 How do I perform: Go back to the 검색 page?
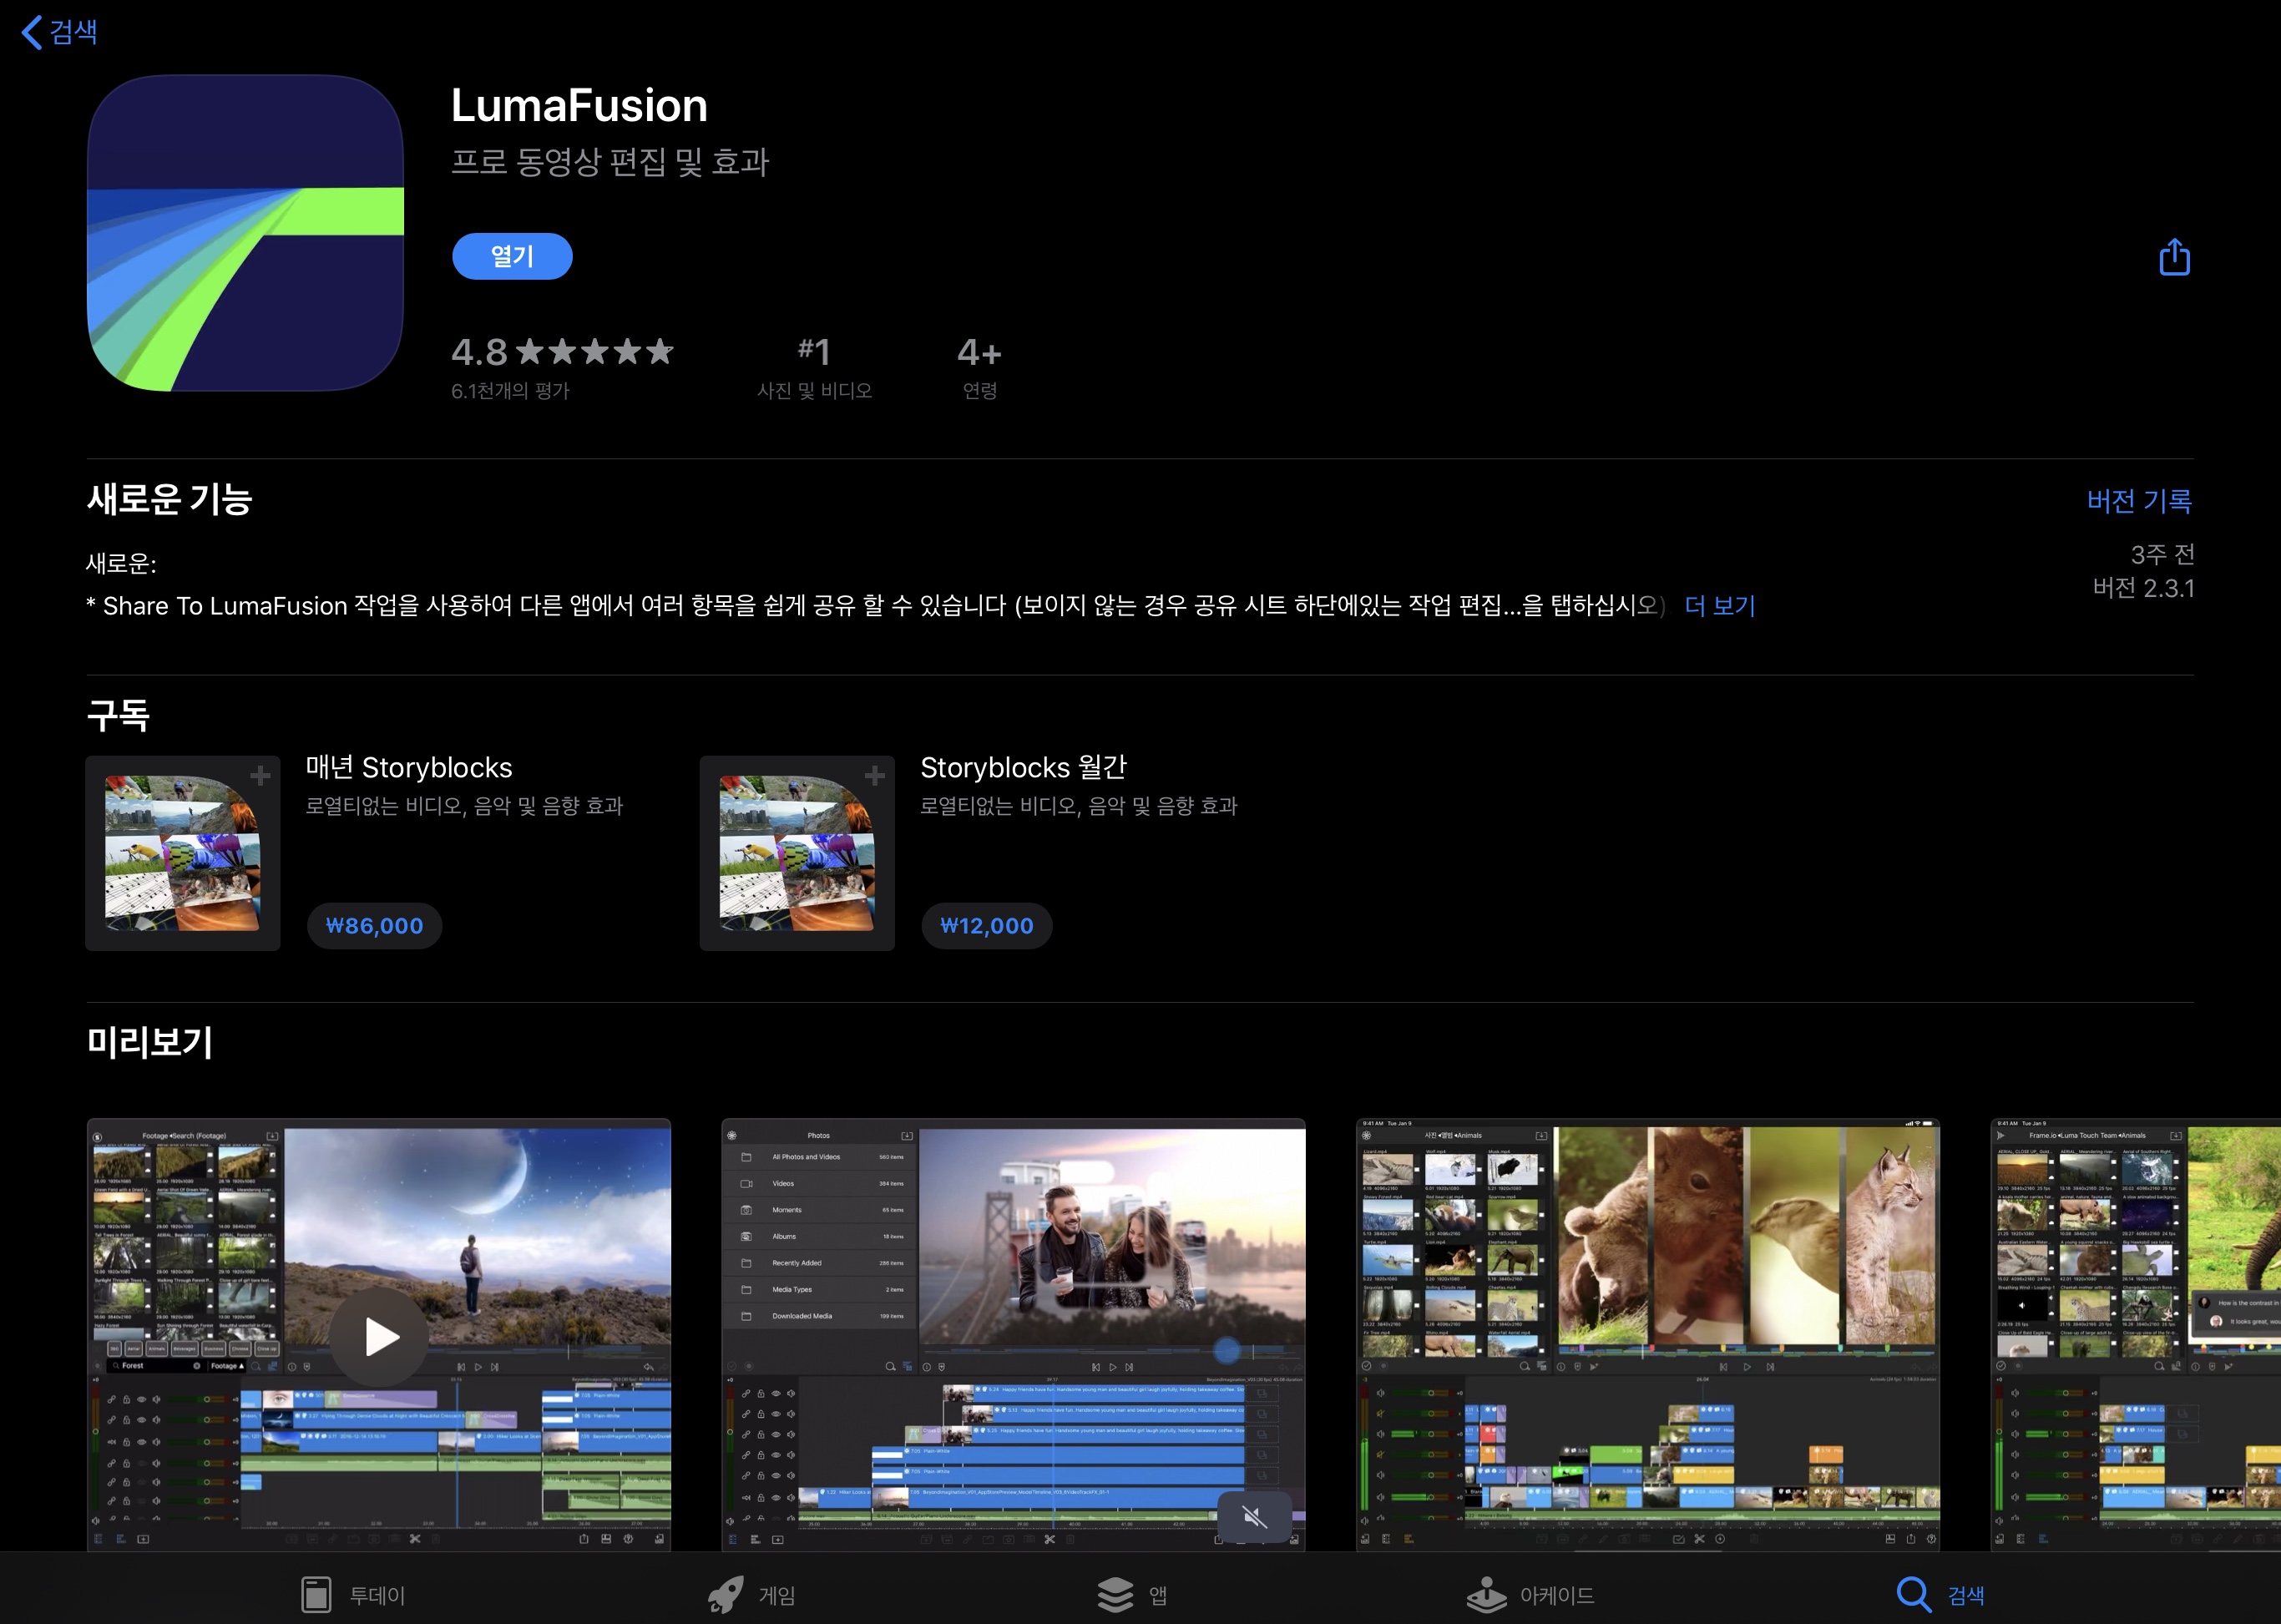60,32
